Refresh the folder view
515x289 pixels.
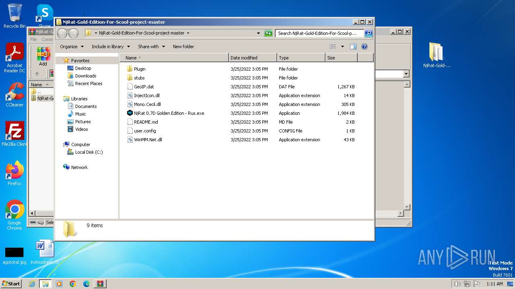click(268, 33)
